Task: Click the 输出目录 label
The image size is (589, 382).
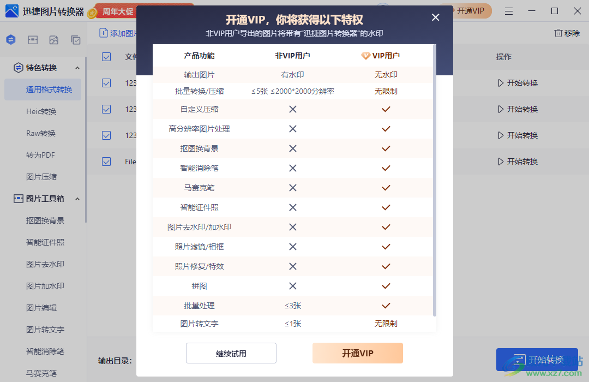Action: click(x=115, y=361)
